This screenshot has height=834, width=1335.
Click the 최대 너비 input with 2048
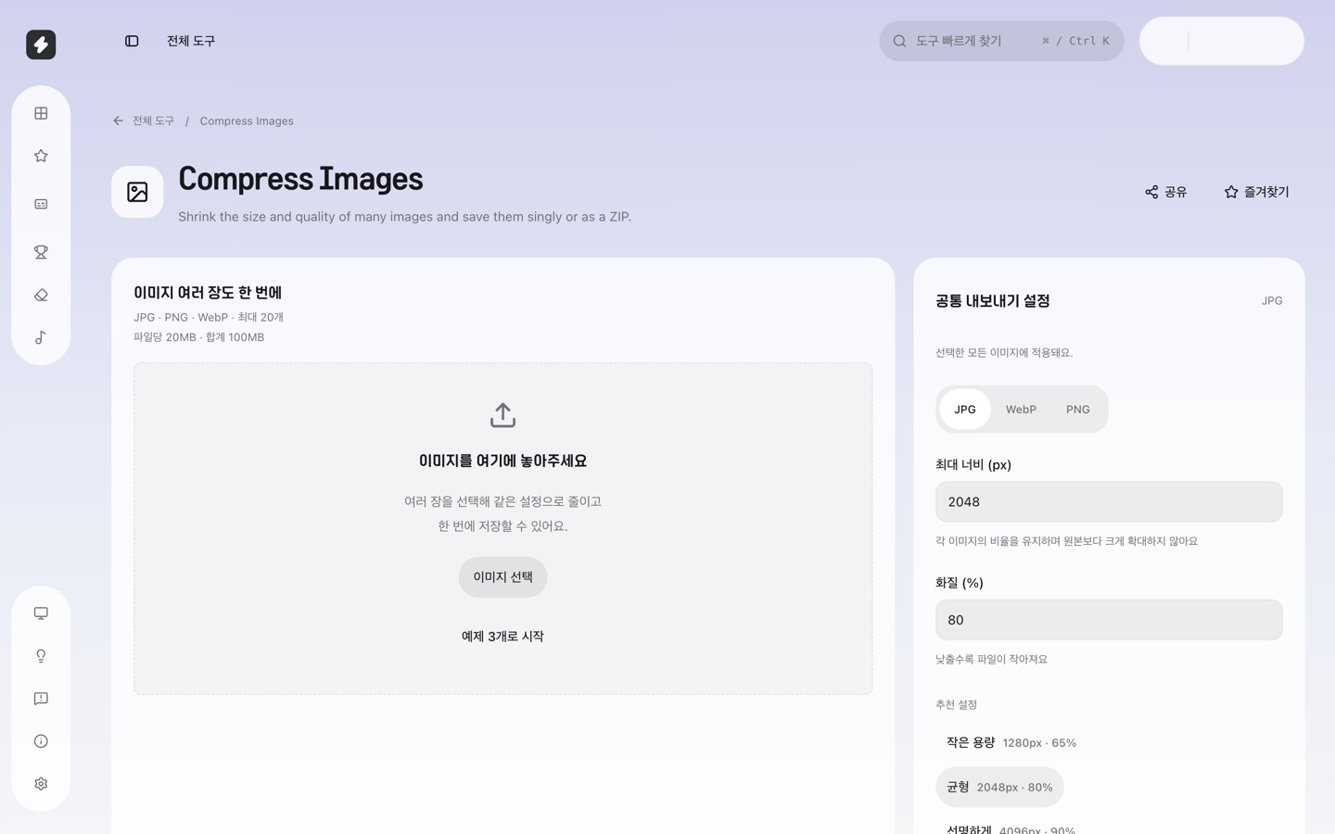pyautogui.click(x=1109, y=501)
